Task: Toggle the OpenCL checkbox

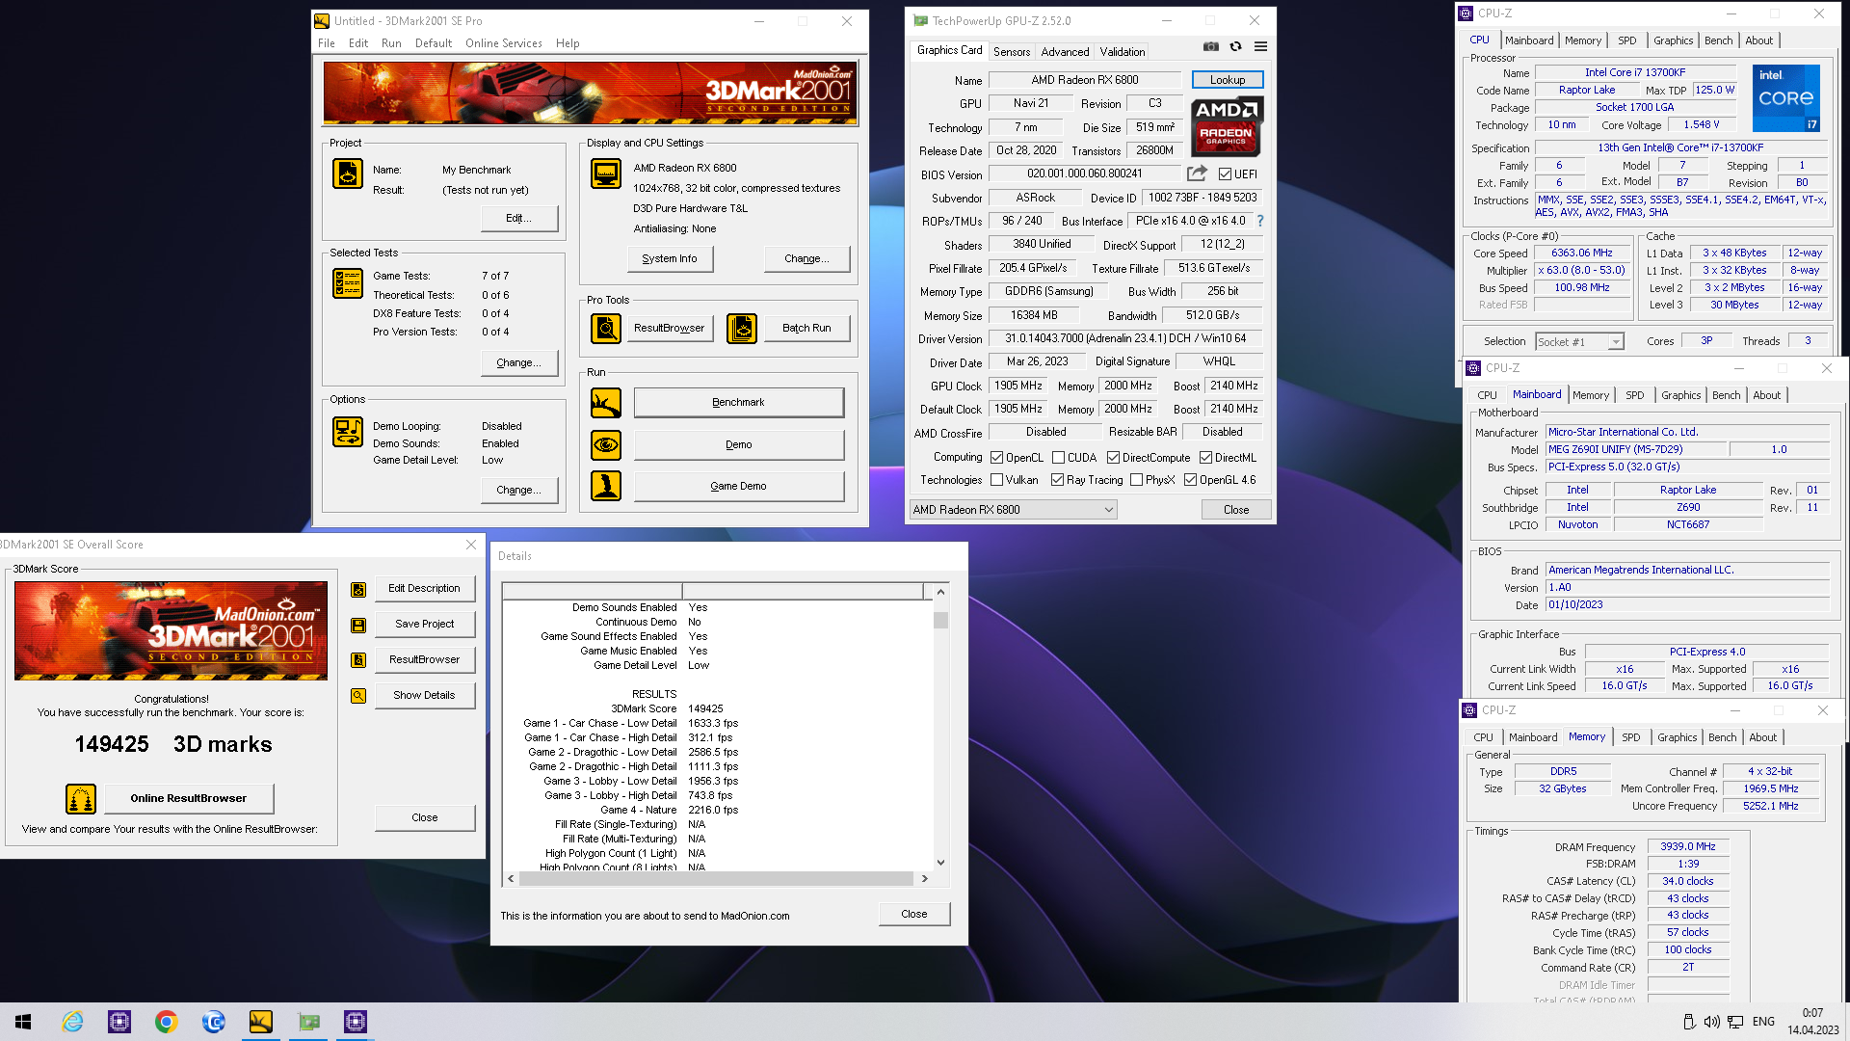Action: pyautogui.click(x=997, y=458)
